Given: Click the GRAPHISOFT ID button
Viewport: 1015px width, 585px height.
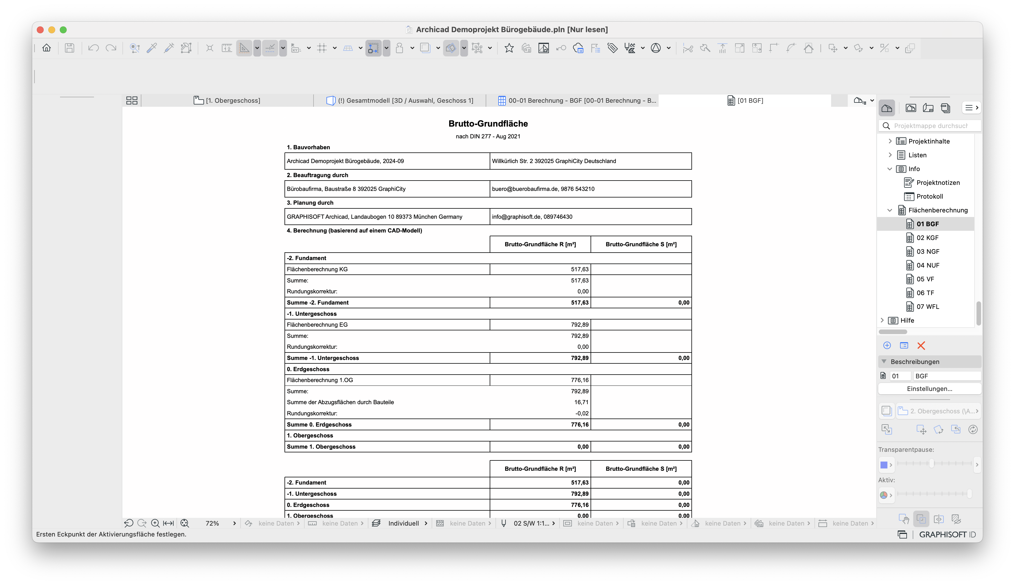Looking at the screenshot, I should (947, 534).
